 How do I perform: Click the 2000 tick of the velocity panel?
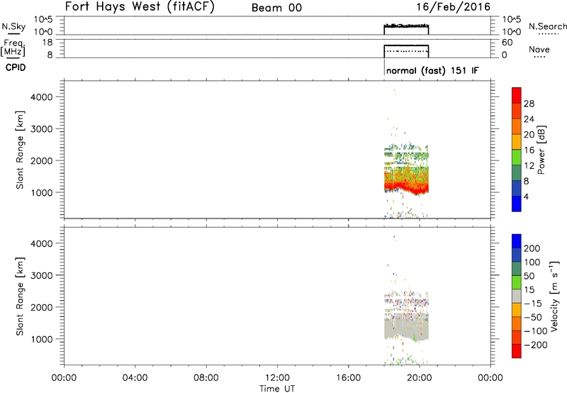pyautogui.click(x=42, y=307)
